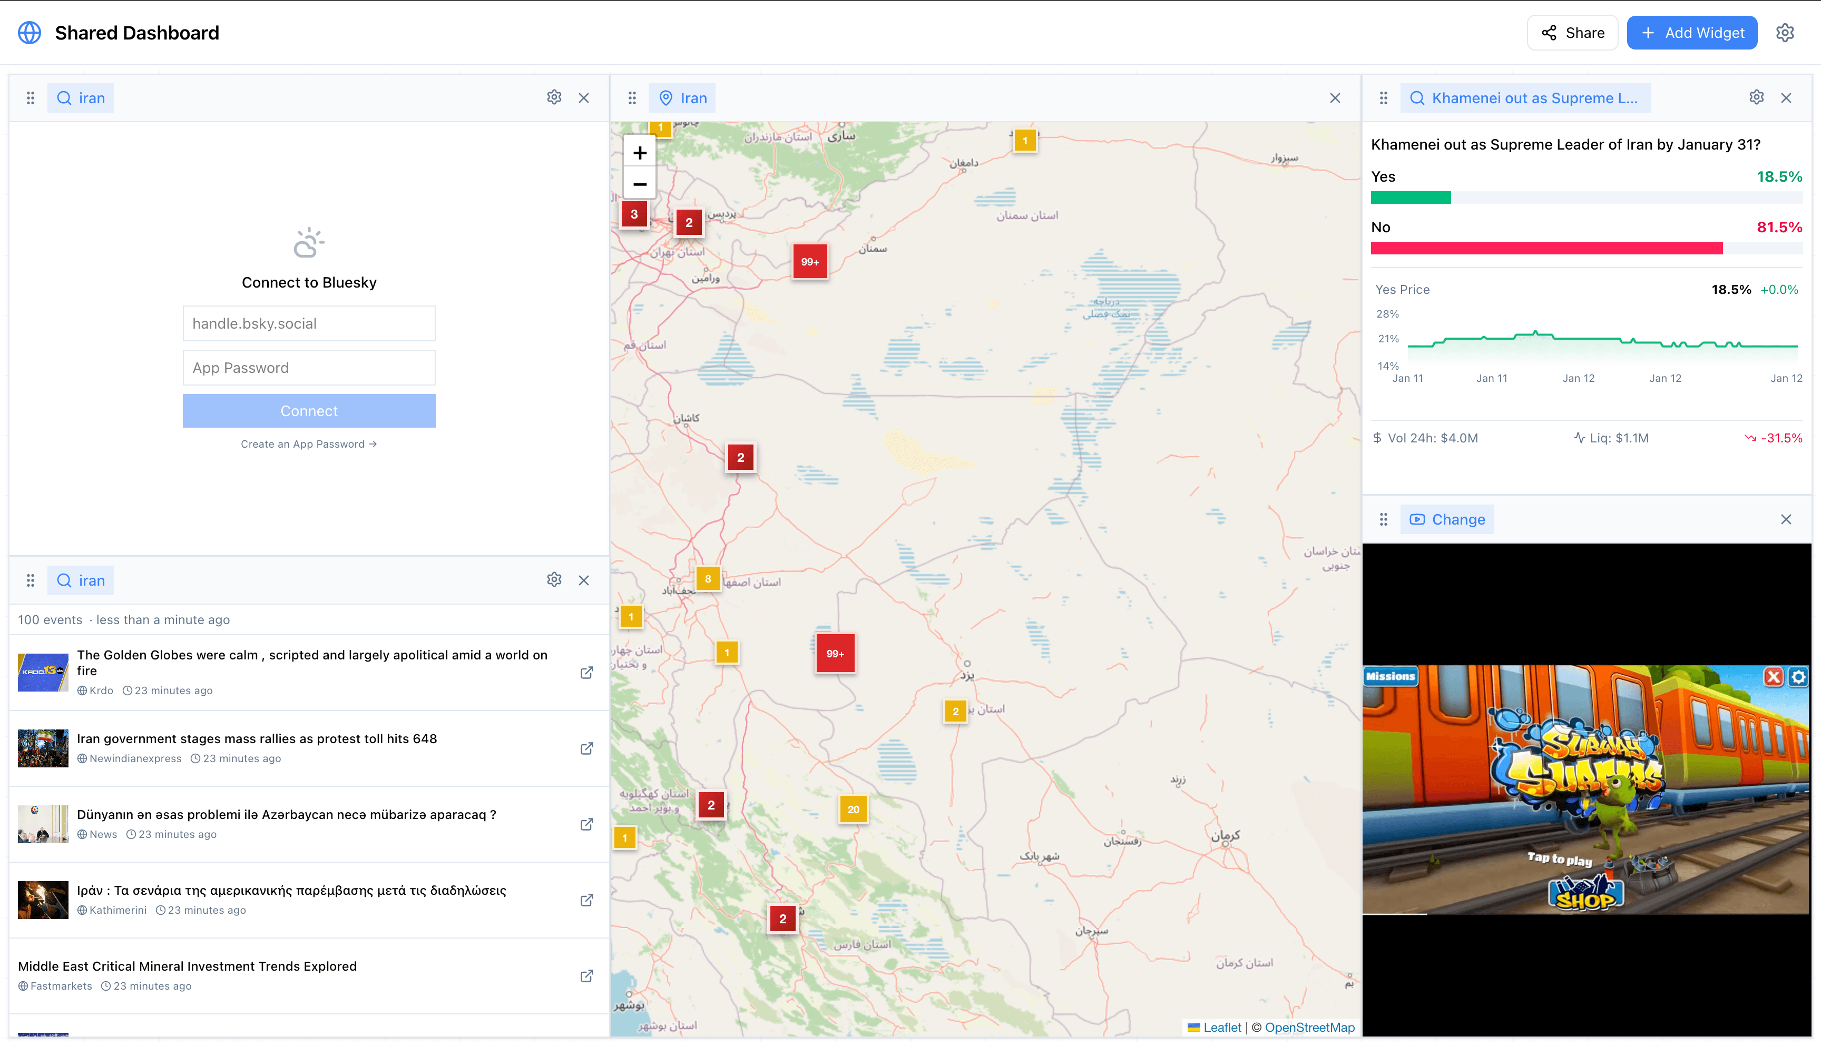Open settings of iran events widget
Image resolution: width=1821 pixels, height=1046 pixels.
(x=553, y=580)
